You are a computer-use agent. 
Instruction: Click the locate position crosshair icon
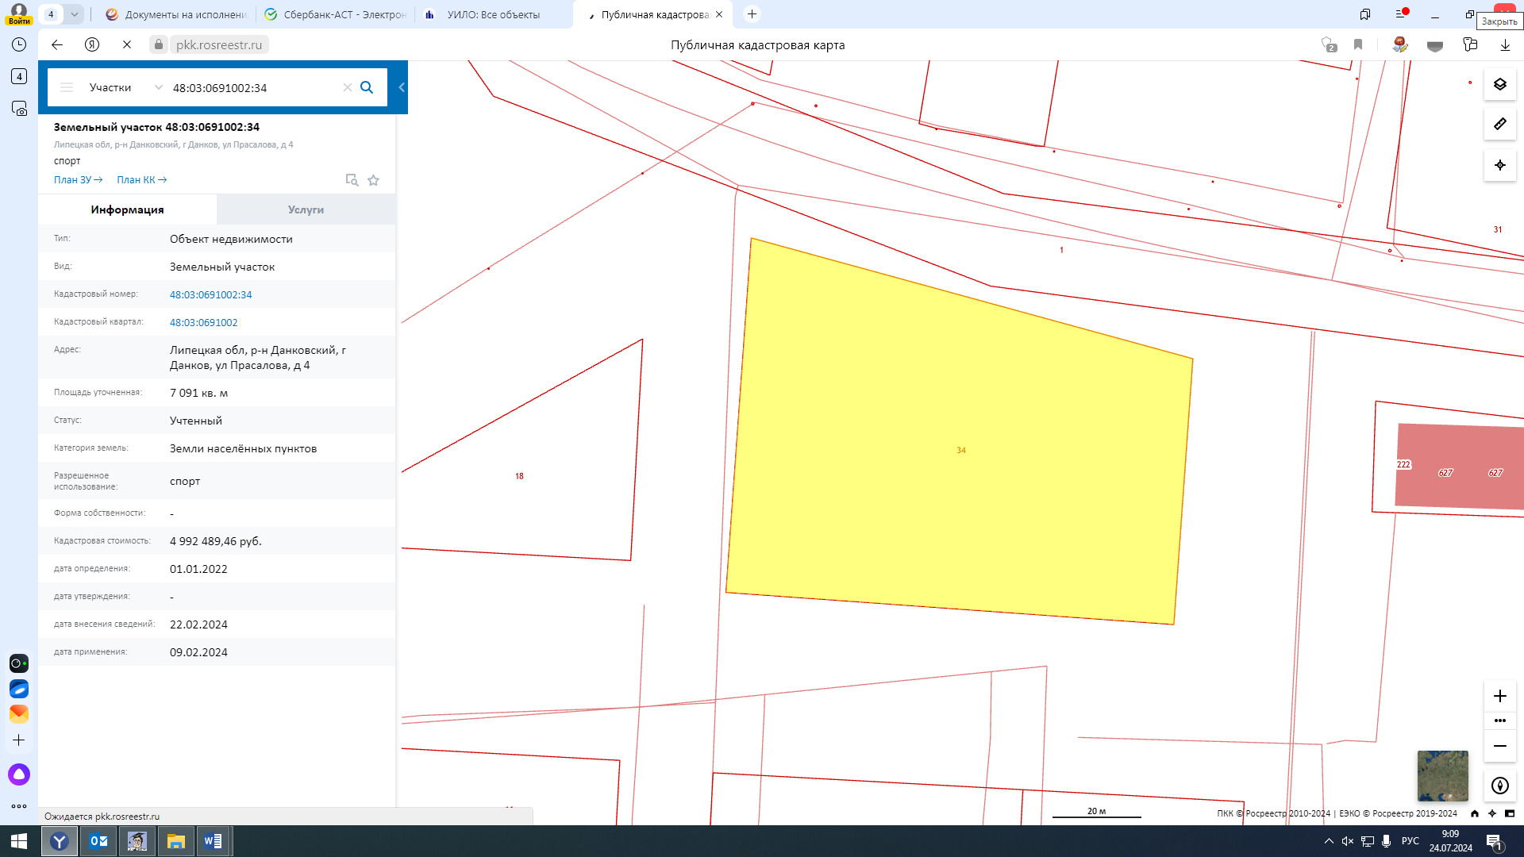tap(1499, 165)
